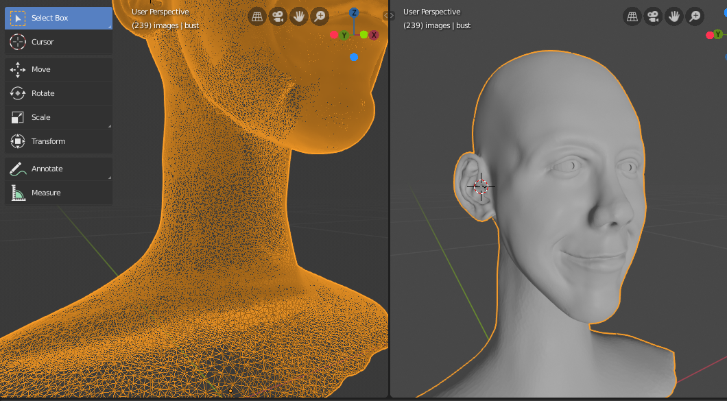The width and height of the screenshot is (727, 401).
Task: Click the zoom magnifier icon in right viewport
Action: 695,16
